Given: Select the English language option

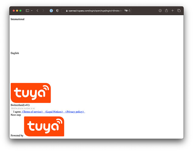Looking at the screenshot, I should coord(15,53).
